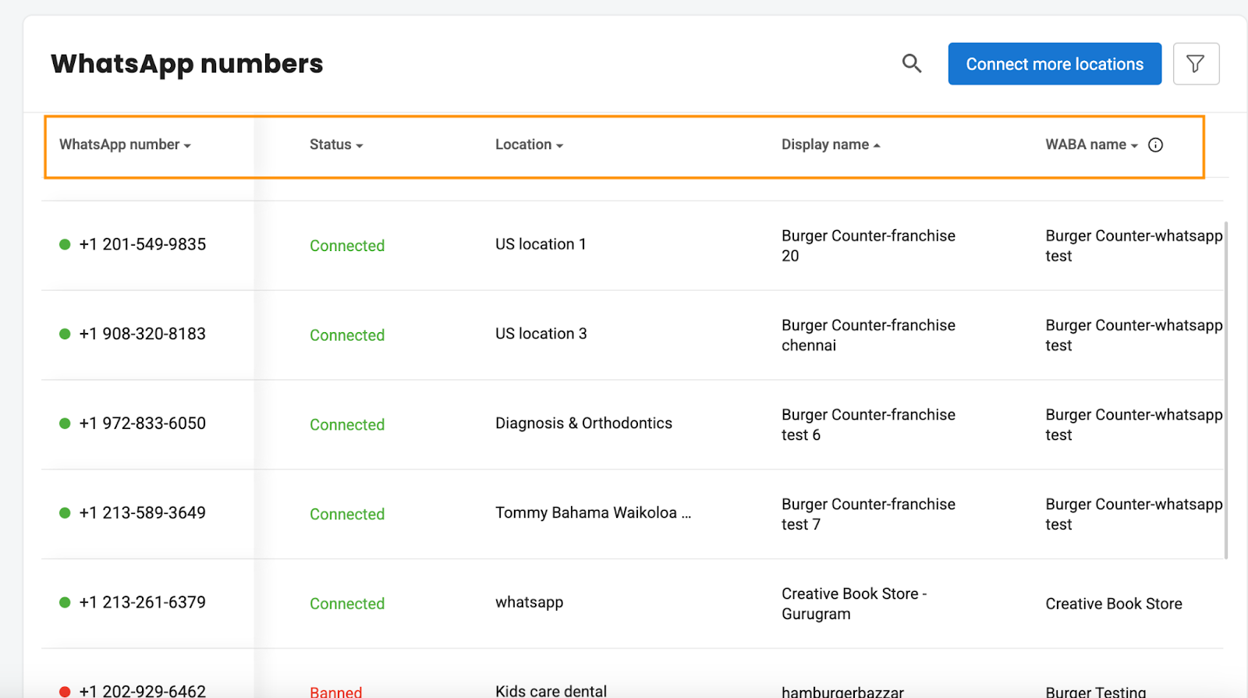The width and height of the screenshot is (1248, 698).
Task: Click Connect more locations button
Action: point(1055,64)
